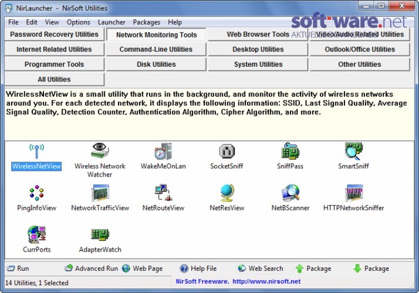Maximize the NirLauncher window
The width and height of the screenshot is (419, 293).
[x=381, y=6]
